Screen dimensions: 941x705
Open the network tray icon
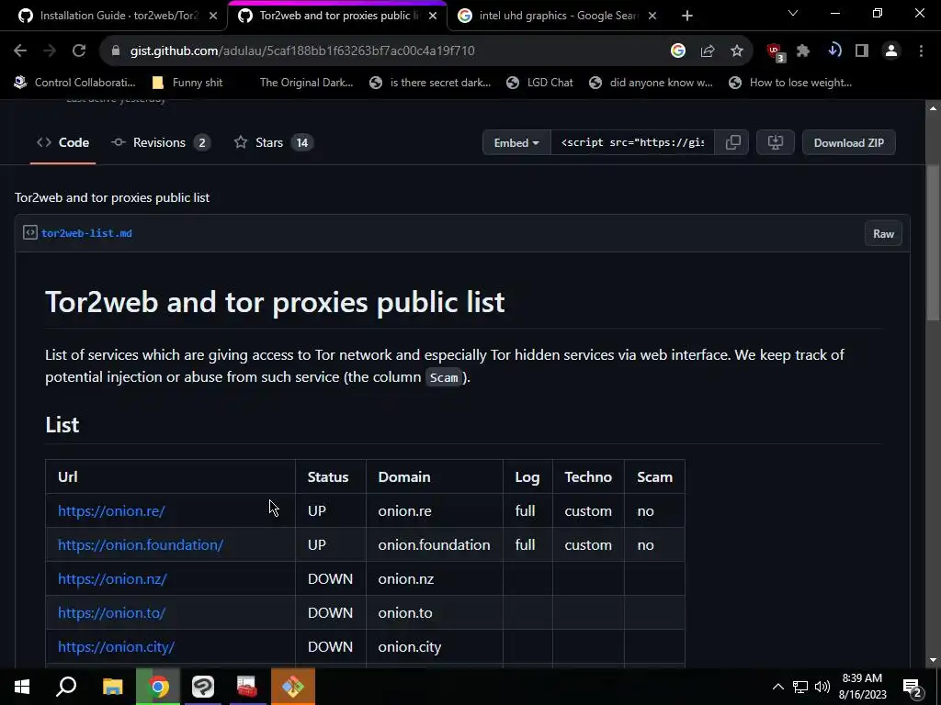pos(800,687)
